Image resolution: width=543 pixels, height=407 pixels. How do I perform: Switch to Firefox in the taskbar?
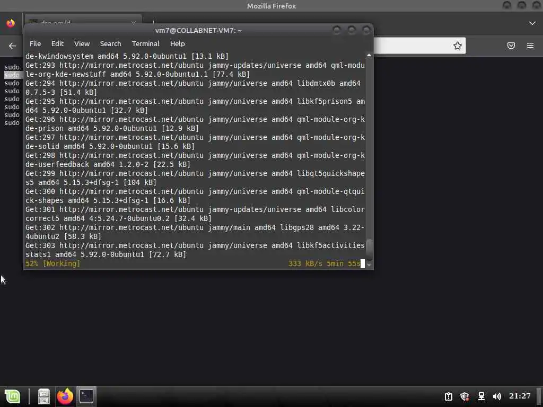click(x=65, y=396)
